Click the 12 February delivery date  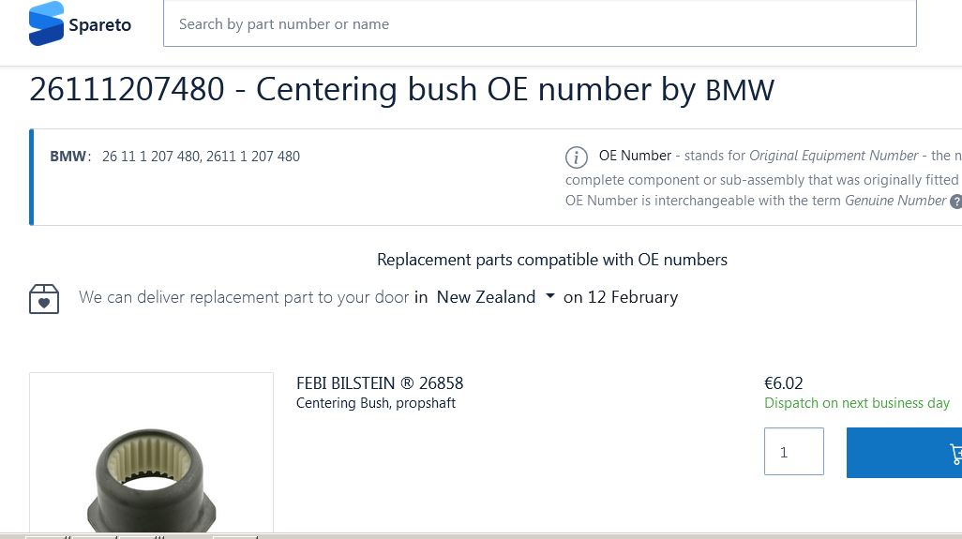pyautogui.click(x=633, y=297)
